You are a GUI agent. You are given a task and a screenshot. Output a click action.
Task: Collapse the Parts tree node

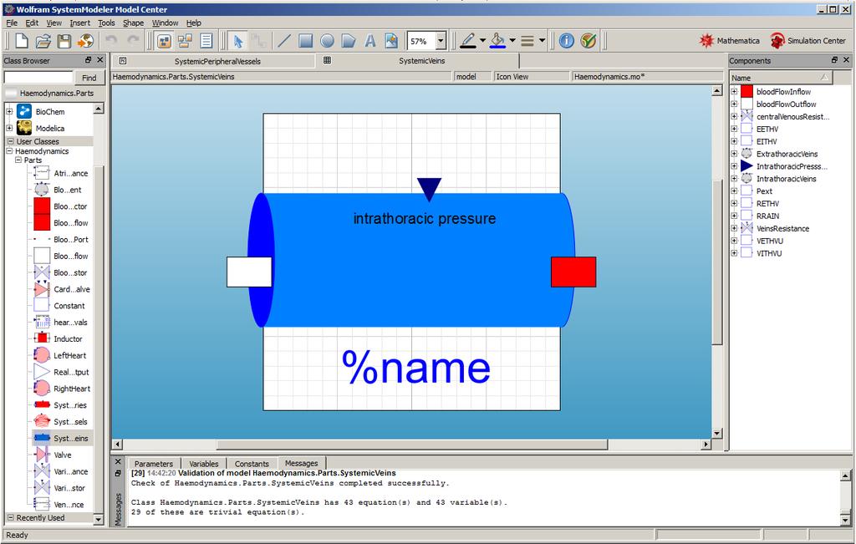click(18, 160)
